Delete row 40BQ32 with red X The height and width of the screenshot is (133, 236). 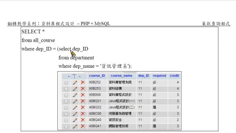click(x=83, y=108)
